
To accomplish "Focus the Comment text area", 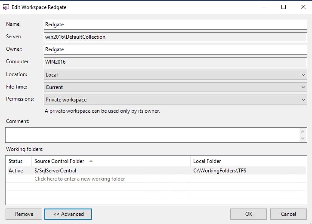I will pyautogui.click(x=153, y=135).
